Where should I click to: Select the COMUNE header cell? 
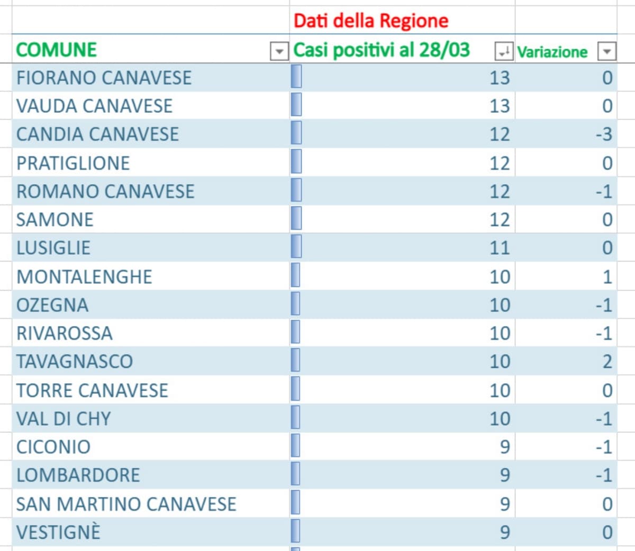[x=57, y=50]
